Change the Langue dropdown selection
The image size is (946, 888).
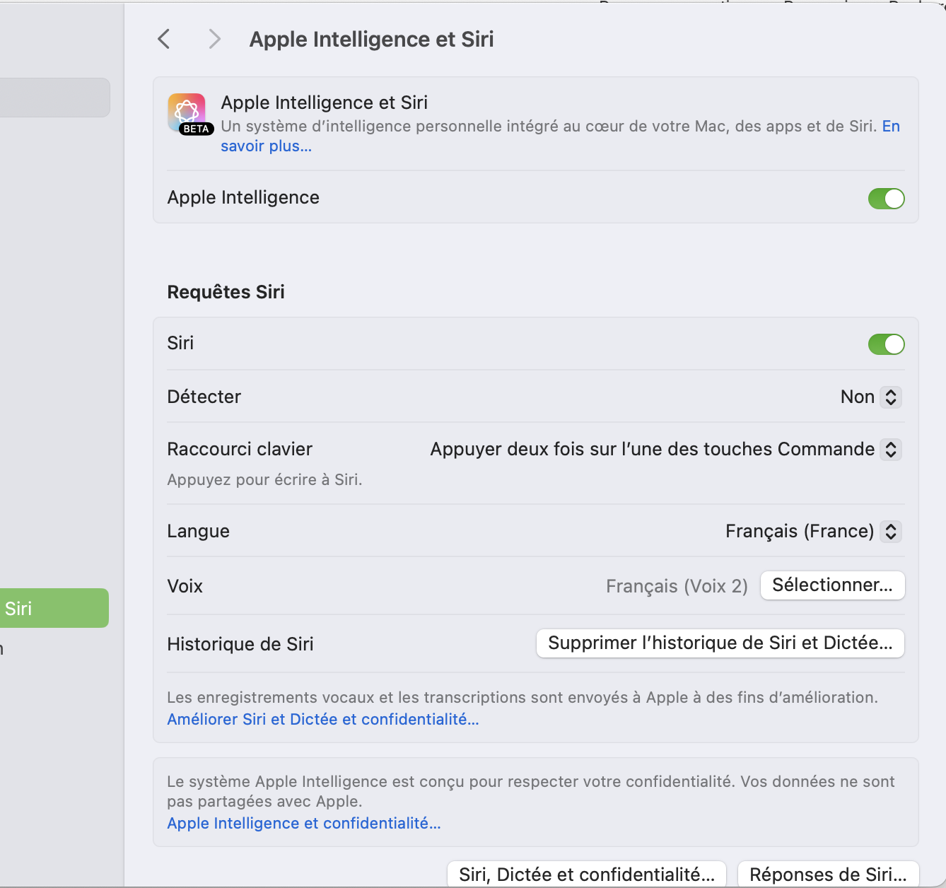point(812,531)
